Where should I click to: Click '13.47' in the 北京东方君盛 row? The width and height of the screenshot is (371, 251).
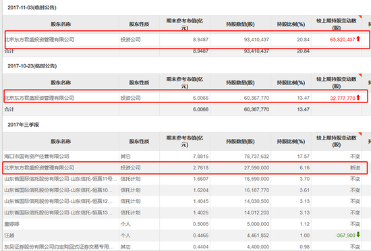coord(304,98)
